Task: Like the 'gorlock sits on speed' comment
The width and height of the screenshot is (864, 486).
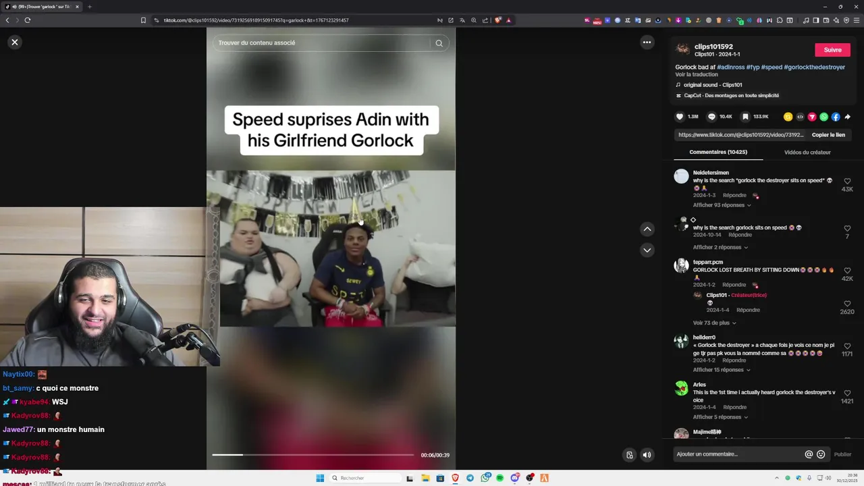Action: (x=847, y=228)
